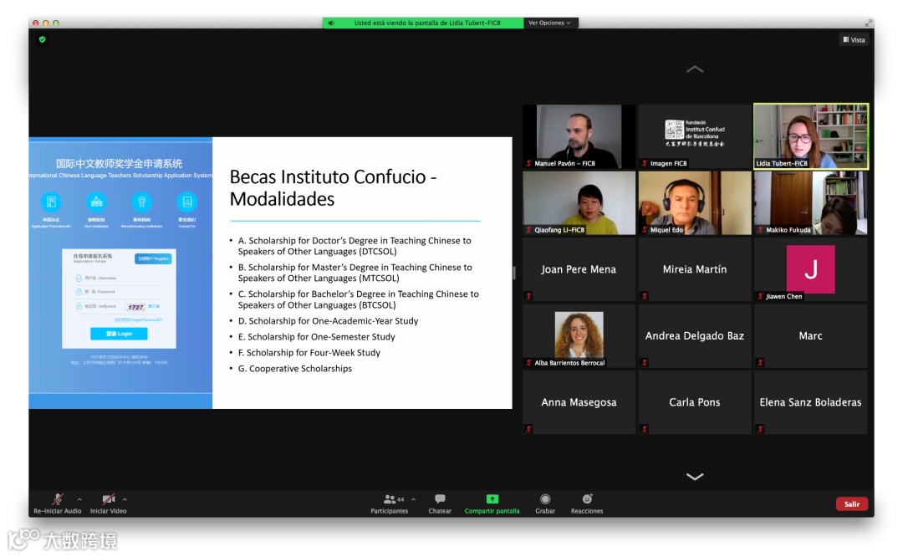Click the Andrea Delgado Baz tile

tap(695, 336)
